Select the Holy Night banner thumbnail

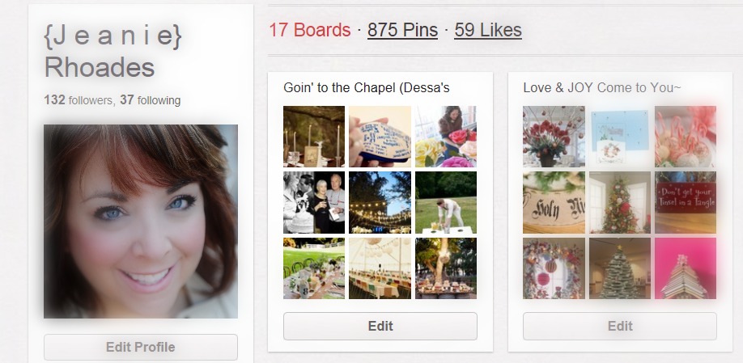tap(554, 202)
